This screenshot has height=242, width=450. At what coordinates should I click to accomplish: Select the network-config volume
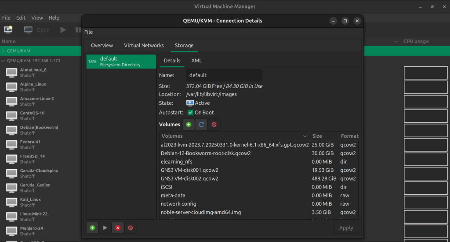pos(259,204)
